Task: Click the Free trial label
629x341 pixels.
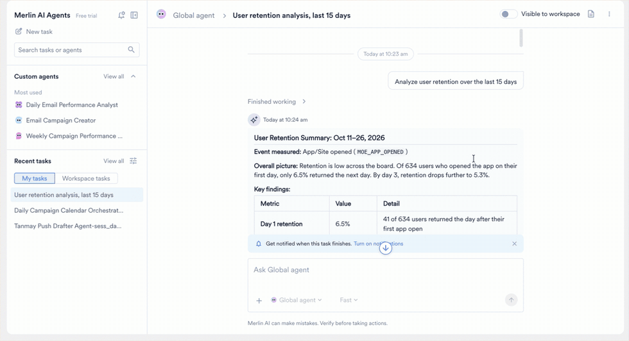Action: (x=86, y=15)
